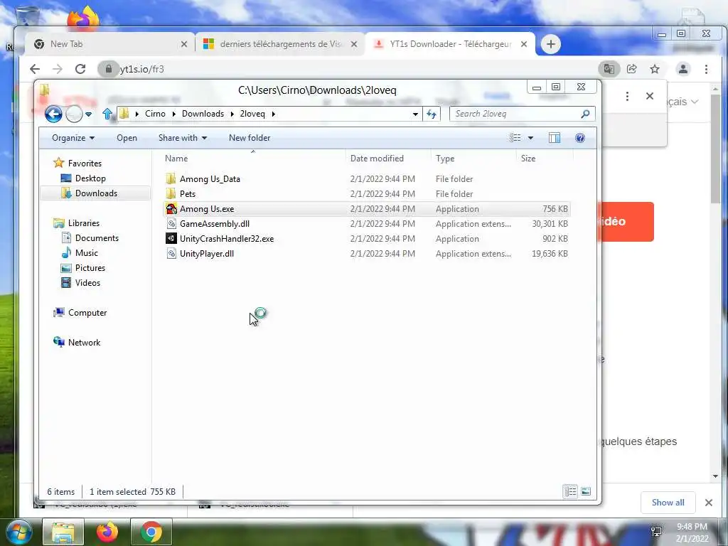Screen dimensions: 728x546
Task: Open the recent locations dropdown arrow
Action: pyautogui.click(x=89, y=114)
